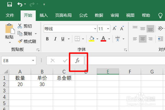
Task: Click the lightbulb Tell Me icon
Action: click(160, 16)
